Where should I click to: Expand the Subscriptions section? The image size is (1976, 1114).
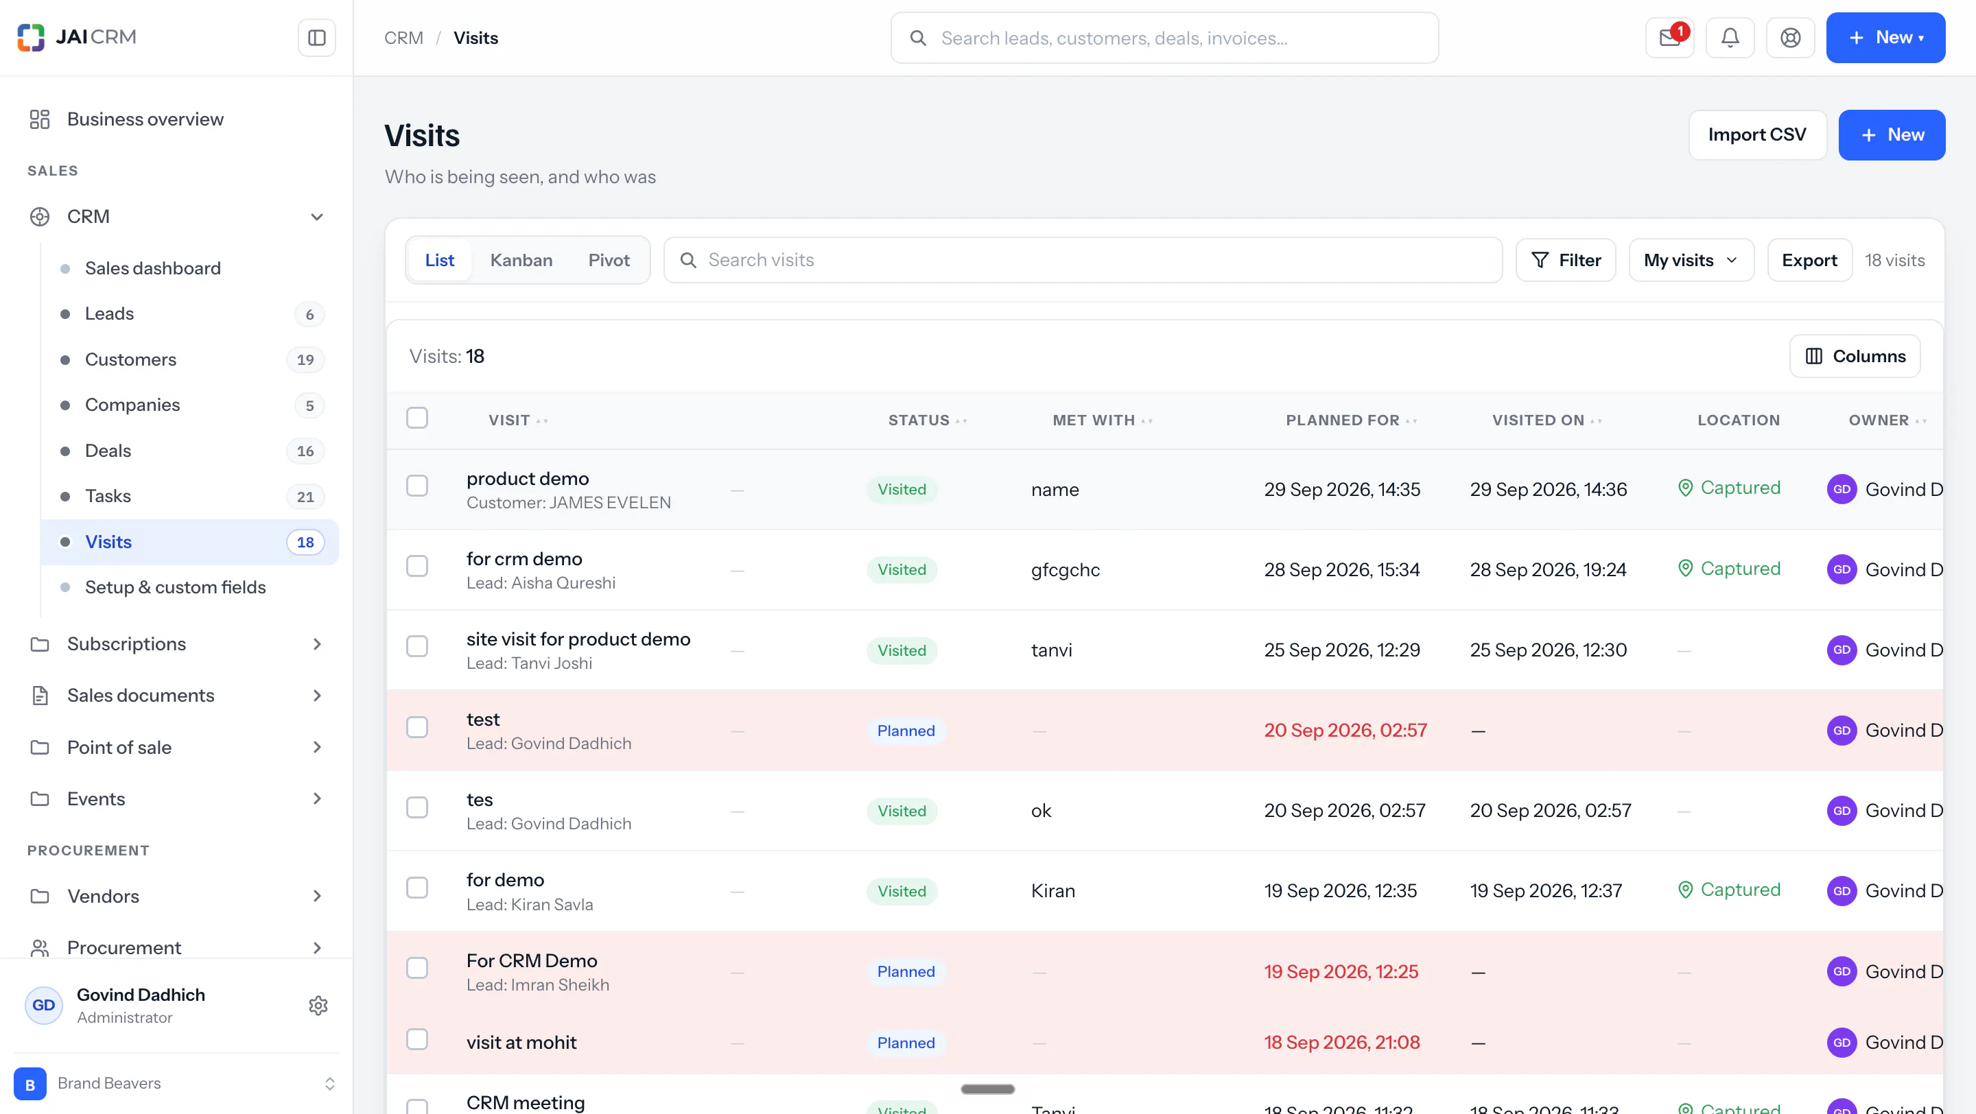(317, 644)
